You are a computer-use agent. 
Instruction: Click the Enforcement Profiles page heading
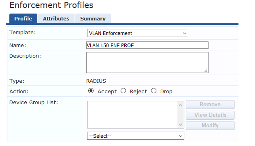51,5
